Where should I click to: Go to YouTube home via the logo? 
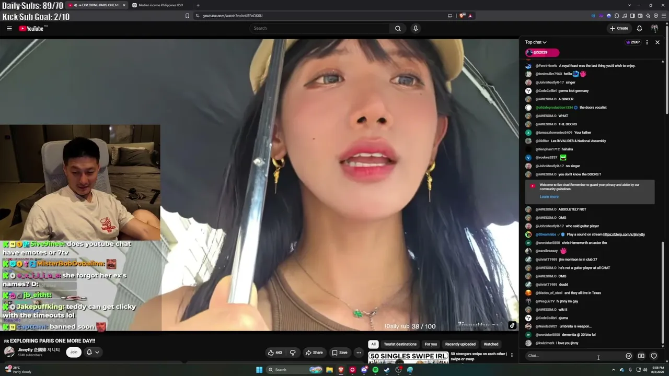click(32, 28)
